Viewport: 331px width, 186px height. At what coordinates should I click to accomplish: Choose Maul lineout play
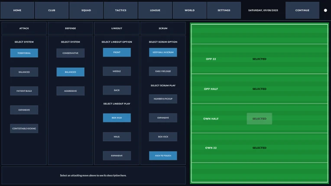coord(117,137)
